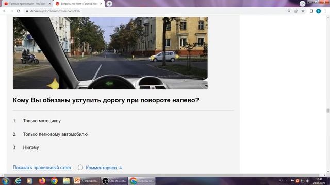Viewport: 330px width, 185px height.
Task: Open the comments speech-bubble icon
Action: (x=80, y=168)
